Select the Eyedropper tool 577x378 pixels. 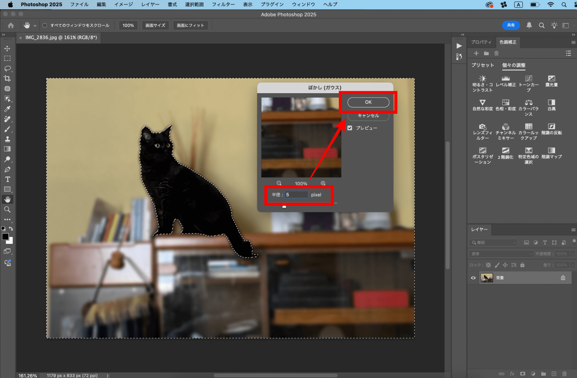coord(8,109)
